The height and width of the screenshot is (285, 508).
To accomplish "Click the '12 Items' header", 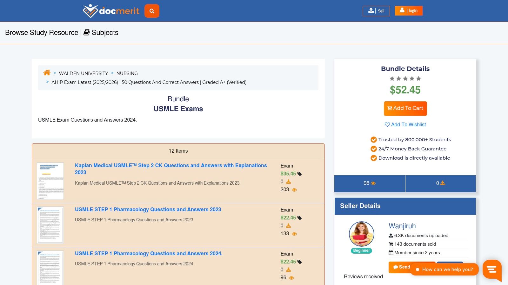I will [178, 151].
